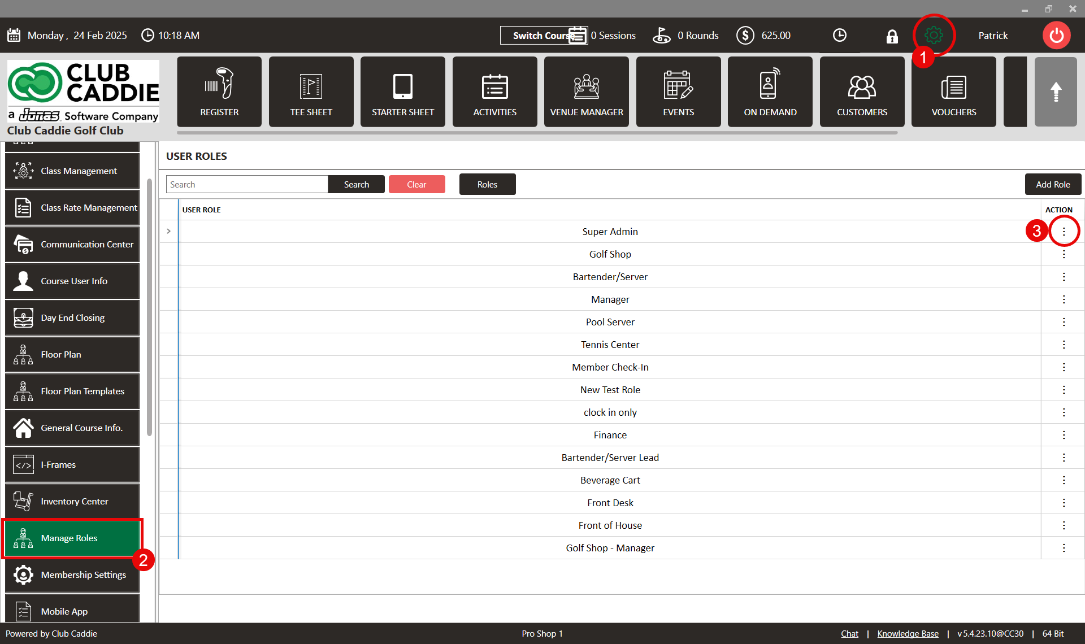This screenshot has height=644, width=1085.
Task: Click the user roles Search input field
Action: (x=247, y=184)
